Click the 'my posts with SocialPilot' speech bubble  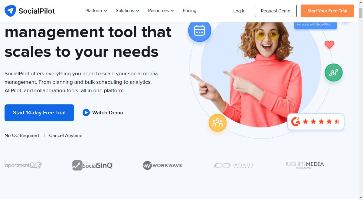tap(316, 25)
